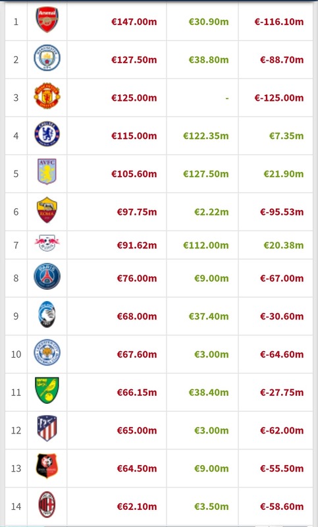Click the €-125.00m balance value
Viewport: 318px width, 527px height.
[x=279, y=97]
